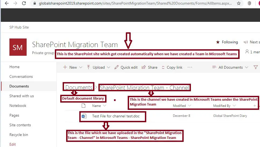Click the Edit navigation link

click(12, 144)
